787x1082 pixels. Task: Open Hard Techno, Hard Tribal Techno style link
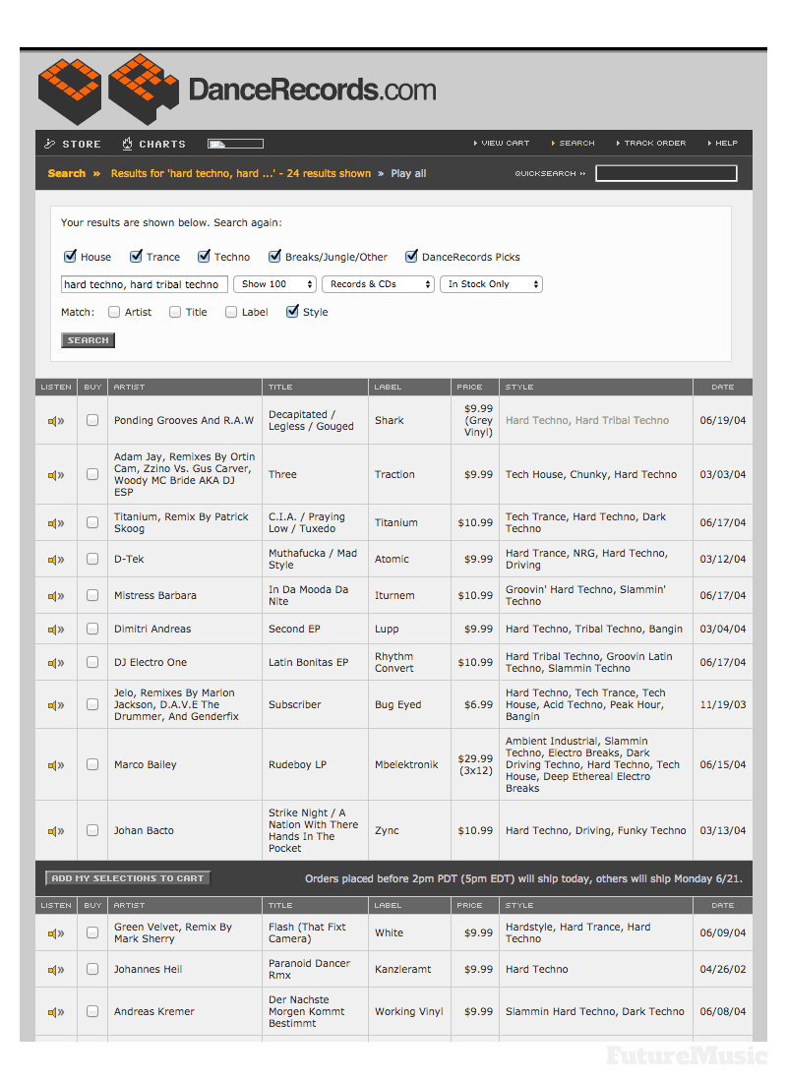click(586, 420)
